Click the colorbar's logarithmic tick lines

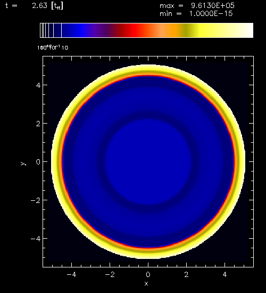[51, 30]
